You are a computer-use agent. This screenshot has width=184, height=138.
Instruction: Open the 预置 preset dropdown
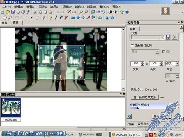[162, 37]
